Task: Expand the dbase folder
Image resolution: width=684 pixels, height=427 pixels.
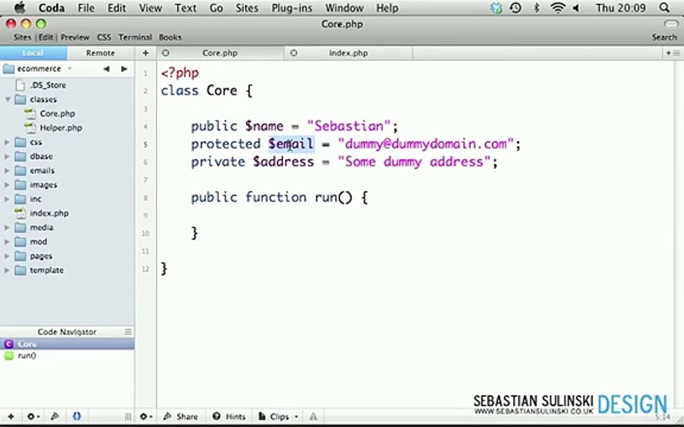Action: click(7, 156)
